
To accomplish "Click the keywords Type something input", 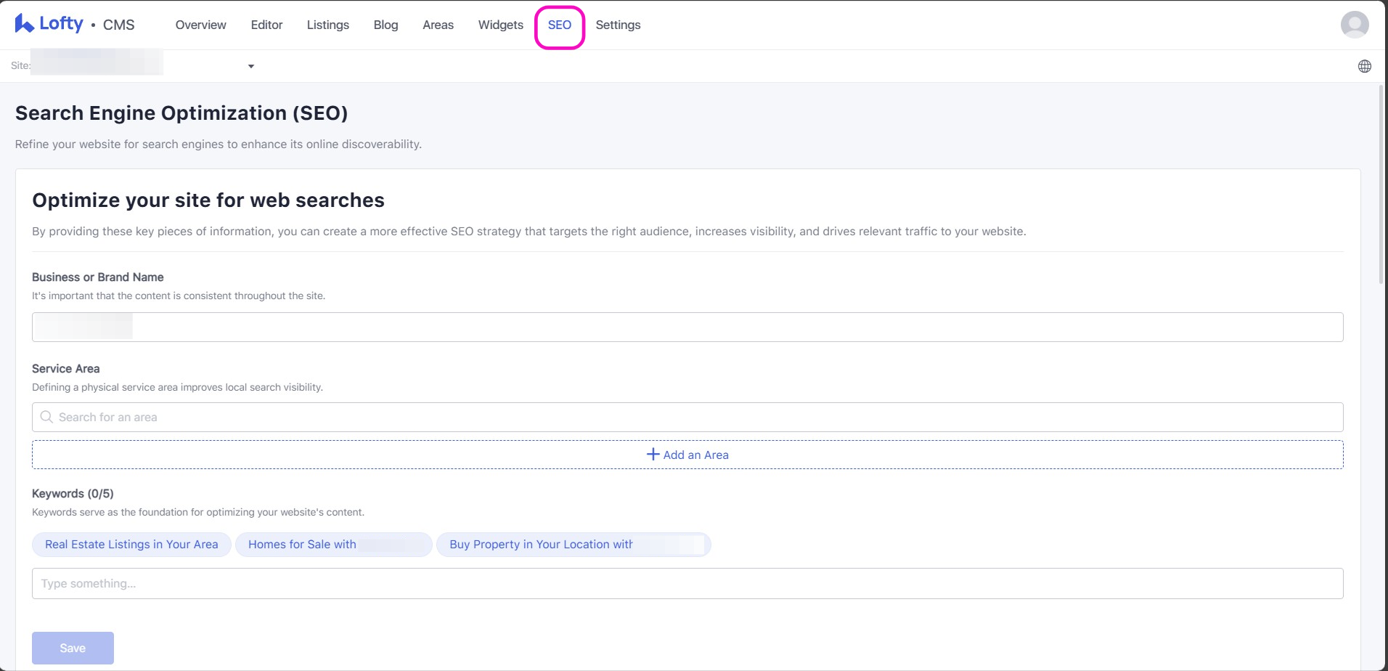I will point(687,584).
